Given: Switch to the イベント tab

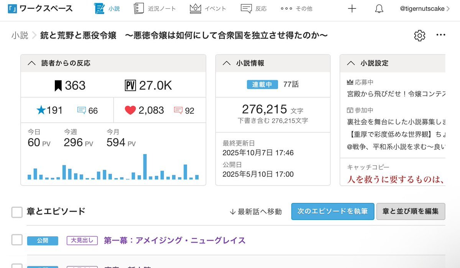Looking at the screenshot, I should point(208,8).
